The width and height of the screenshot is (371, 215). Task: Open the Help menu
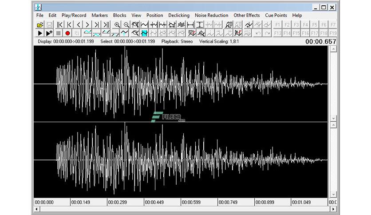(297, 15)
